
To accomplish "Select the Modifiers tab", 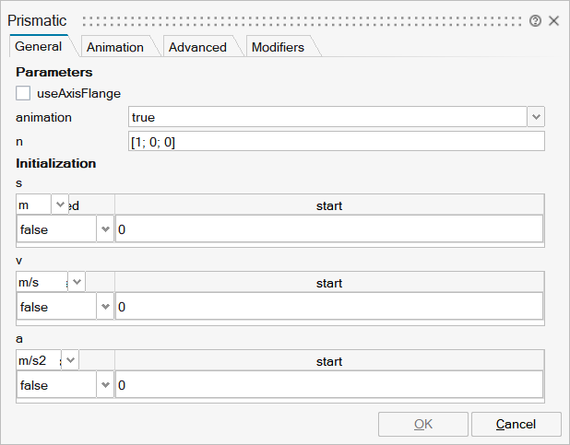I will 278,47.
